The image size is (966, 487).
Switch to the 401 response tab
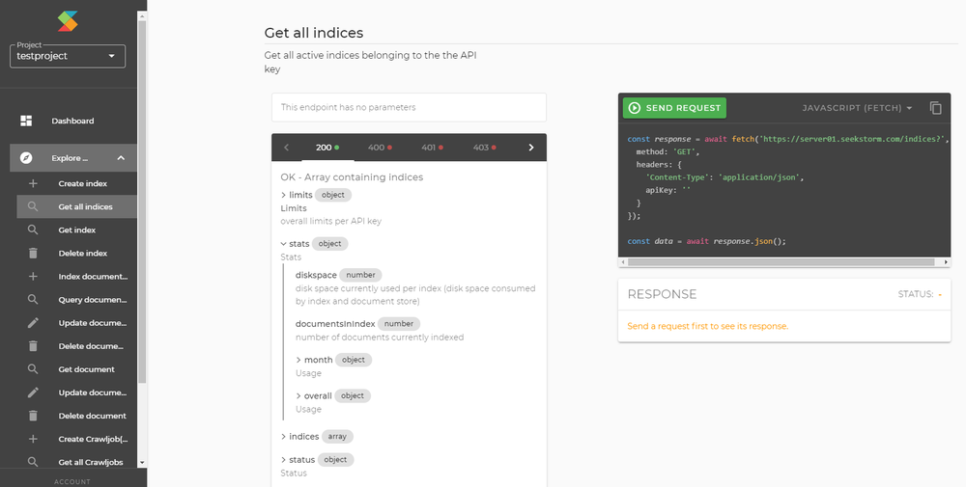tap(432, 148)
